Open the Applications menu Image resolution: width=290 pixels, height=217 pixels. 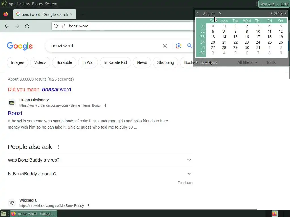pyautogui.click(x=19, y=4)
